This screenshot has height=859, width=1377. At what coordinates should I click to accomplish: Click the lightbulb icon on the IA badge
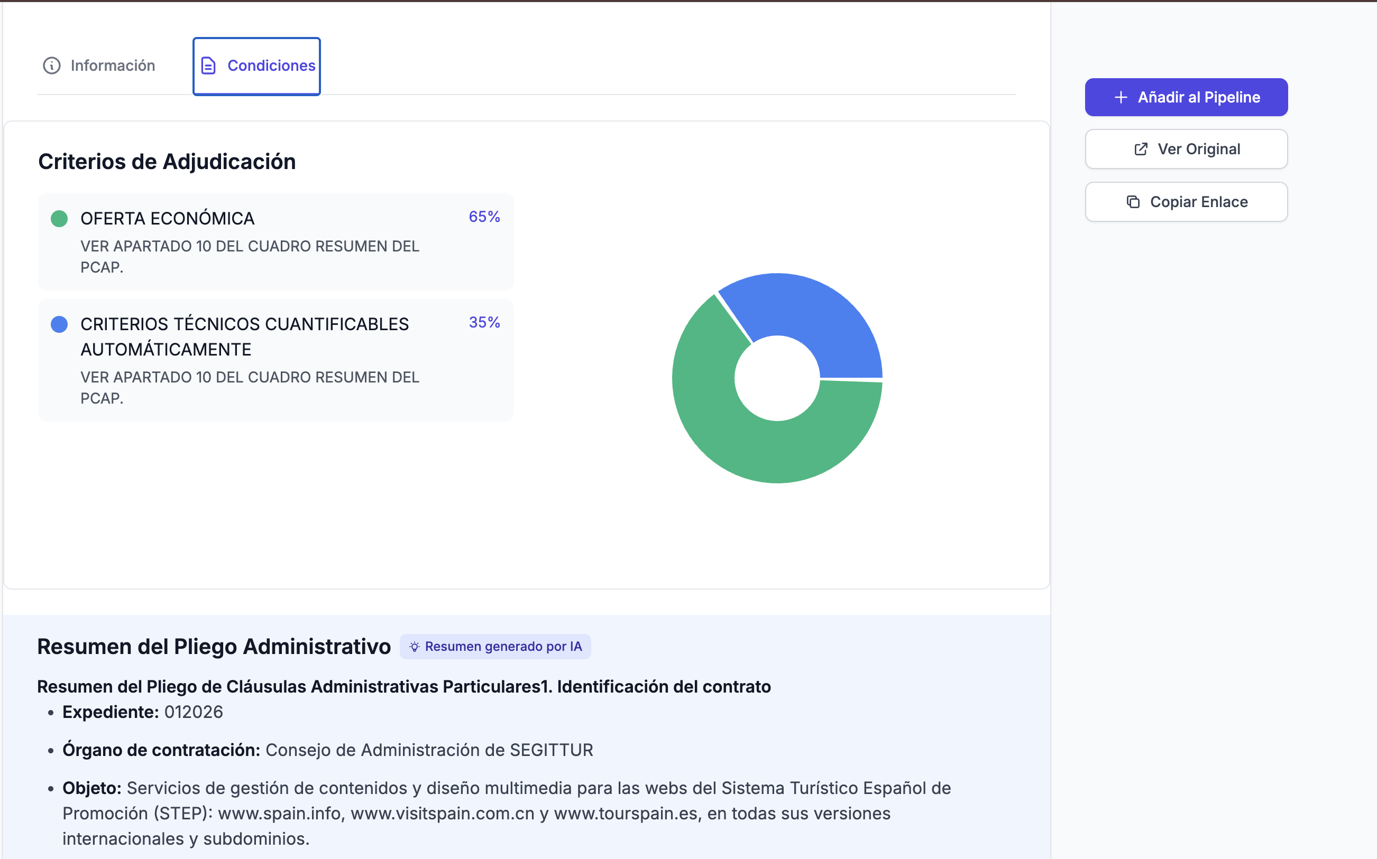click(x=415, y=646)
